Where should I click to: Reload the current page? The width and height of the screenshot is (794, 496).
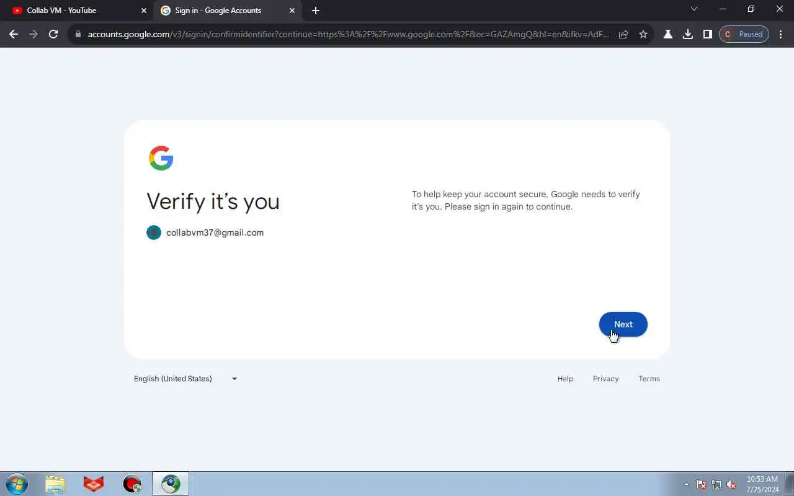coord(53,34)
